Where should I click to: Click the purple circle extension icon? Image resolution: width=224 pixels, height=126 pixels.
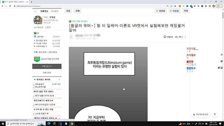pyautogui.click(x=199, y=6)
